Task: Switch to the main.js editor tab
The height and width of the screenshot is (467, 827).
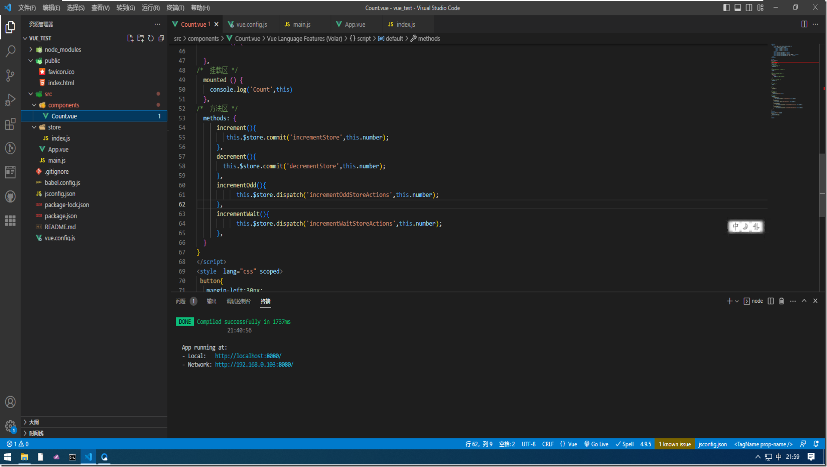Action: pos(302,25)
